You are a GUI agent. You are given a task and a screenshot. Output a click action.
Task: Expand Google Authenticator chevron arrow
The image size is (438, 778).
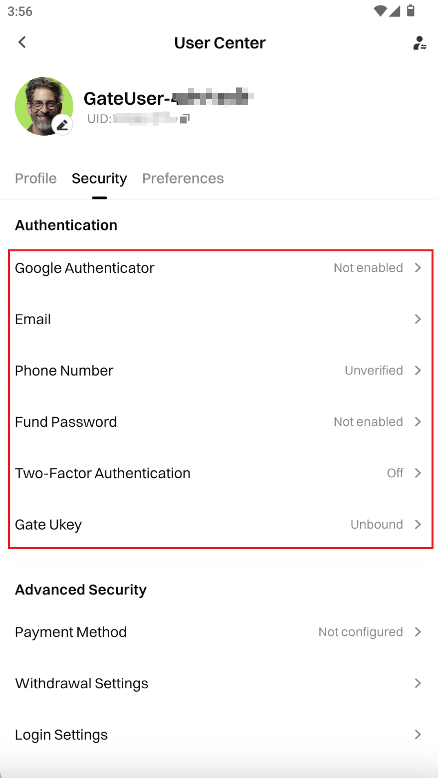(418, 268)
